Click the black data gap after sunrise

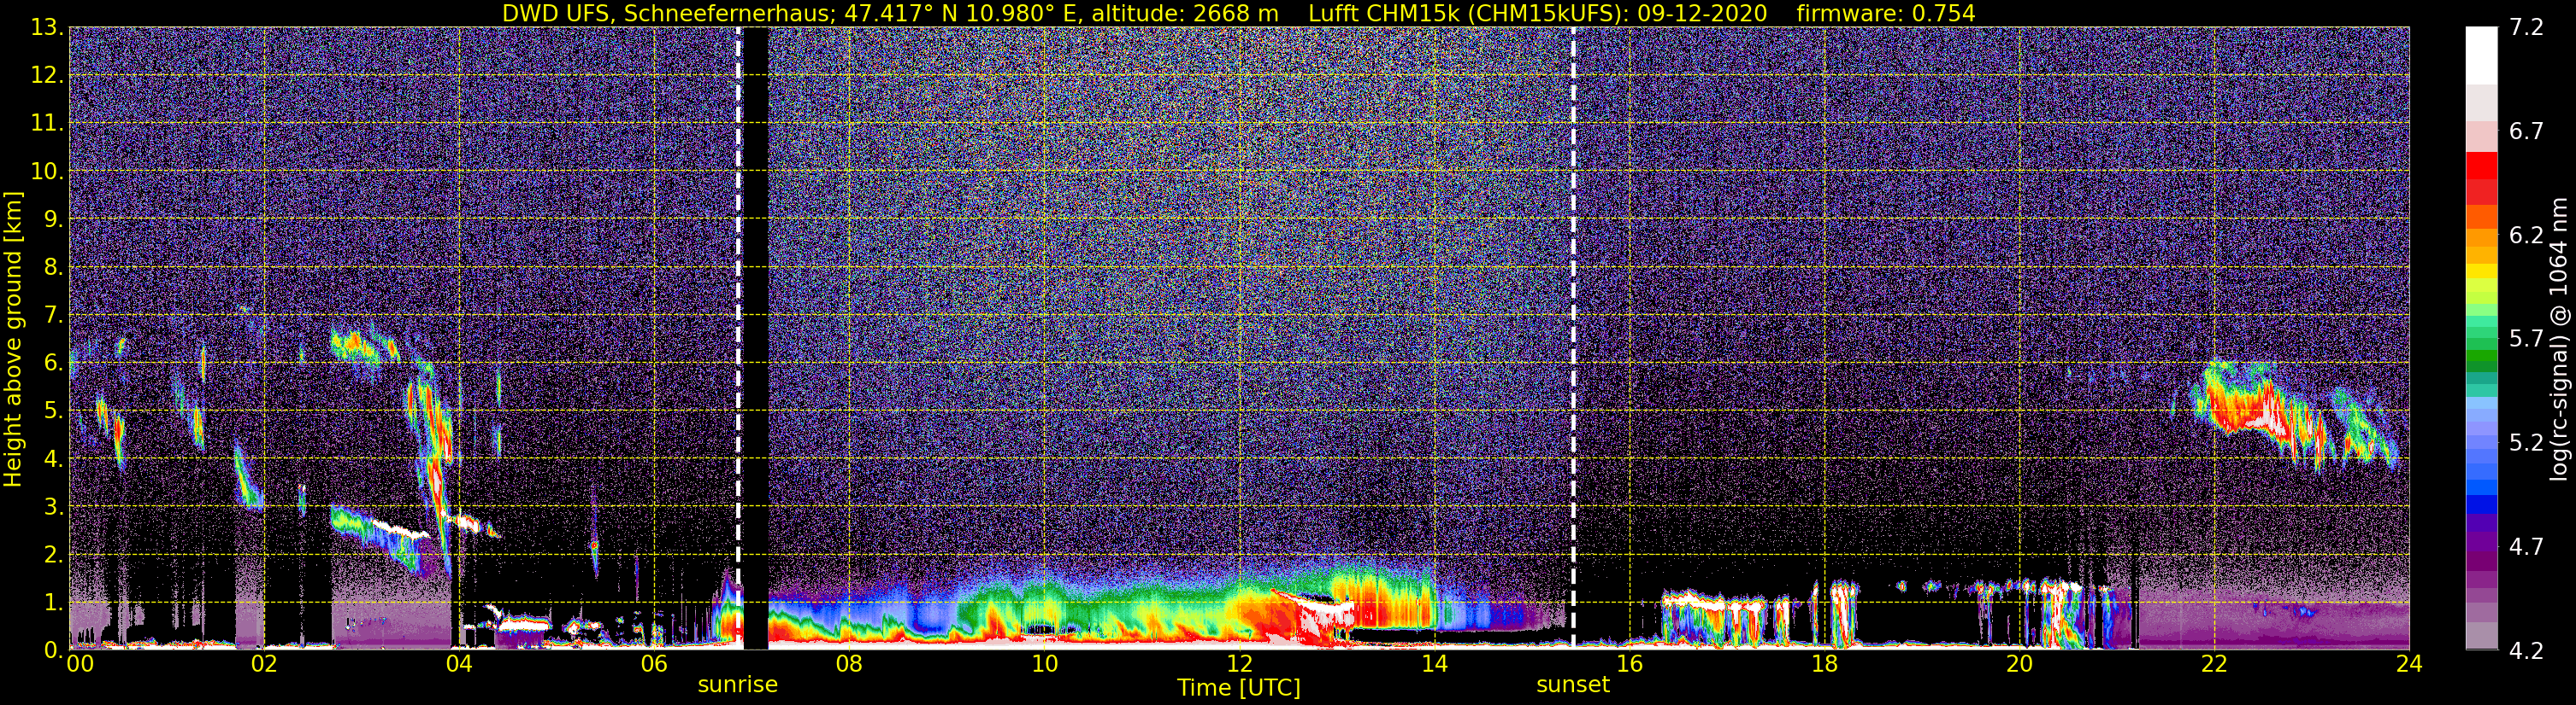point(756,337)
